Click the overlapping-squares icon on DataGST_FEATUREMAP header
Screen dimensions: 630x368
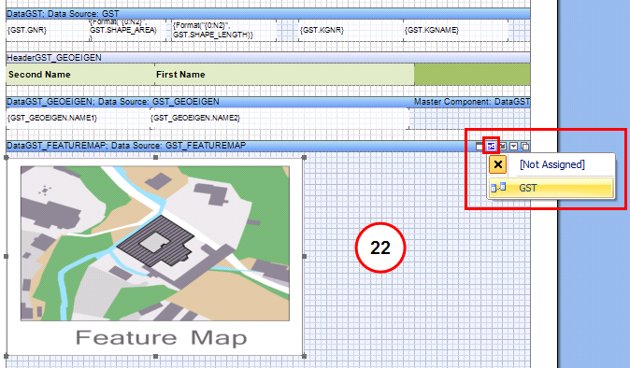[x=524, y=146]
